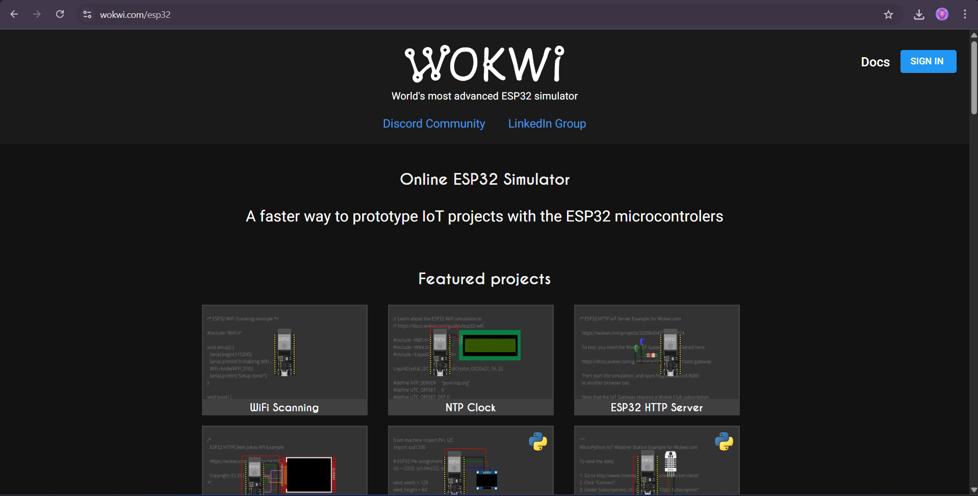Click the SIGN IN button
978x496 pixels.
click(x=928, y=61)
